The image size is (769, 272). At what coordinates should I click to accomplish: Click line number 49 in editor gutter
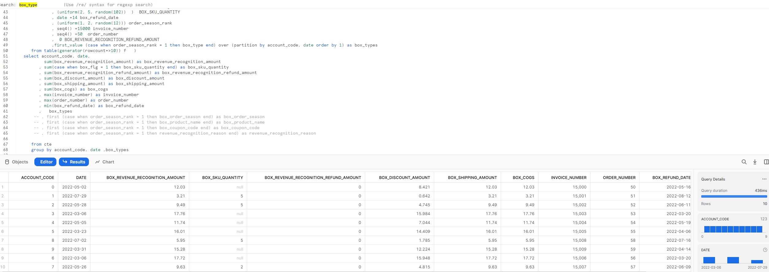6,45
